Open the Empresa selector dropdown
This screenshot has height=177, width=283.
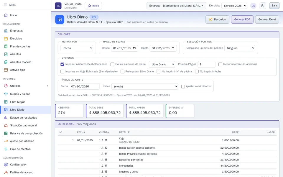(176, 6)
